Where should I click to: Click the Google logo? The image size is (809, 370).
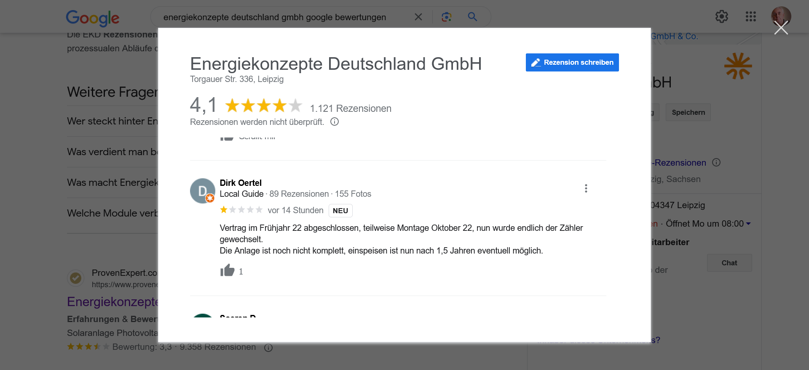tap(92, 18)
